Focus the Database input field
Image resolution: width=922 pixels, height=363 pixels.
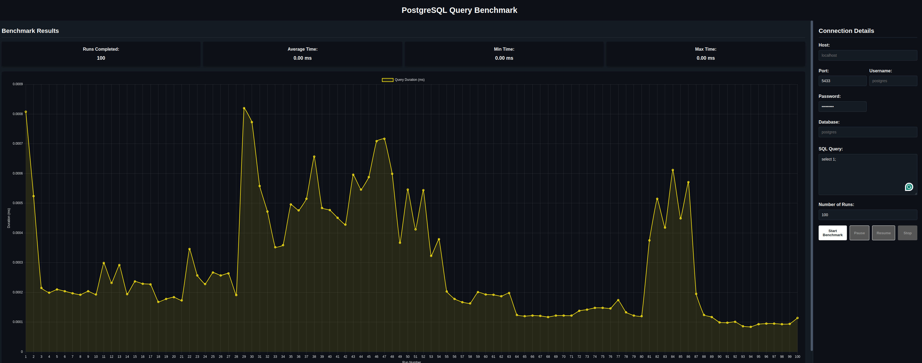(868, 132)
